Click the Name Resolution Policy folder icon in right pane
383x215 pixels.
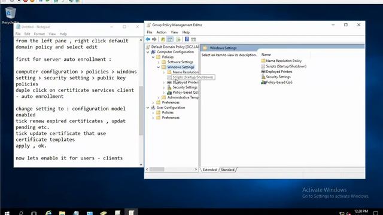[x=263, y=61]
